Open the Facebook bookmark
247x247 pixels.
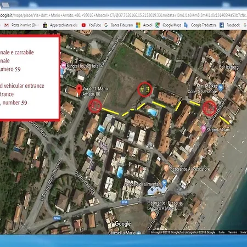(229, 25)
